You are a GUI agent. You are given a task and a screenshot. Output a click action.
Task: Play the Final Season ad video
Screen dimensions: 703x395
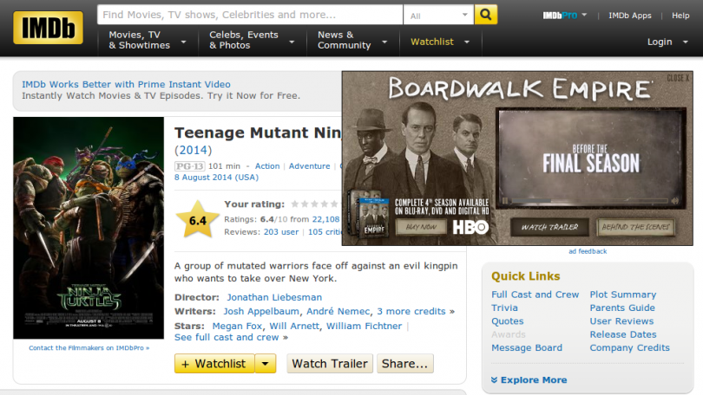click(591, 158)
